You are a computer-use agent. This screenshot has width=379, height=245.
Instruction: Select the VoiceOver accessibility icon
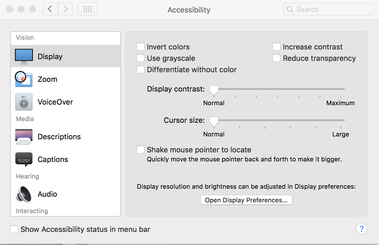coord(24,102)
